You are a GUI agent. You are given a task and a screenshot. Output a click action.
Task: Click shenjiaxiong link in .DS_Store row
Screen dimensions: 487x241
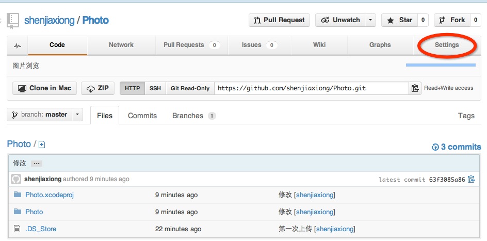coord(335,229)
